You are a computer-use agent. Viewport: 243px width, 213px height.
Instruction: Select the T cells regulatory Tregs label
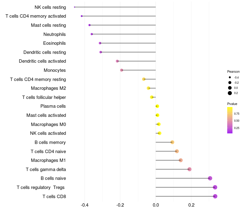[41, 187]
